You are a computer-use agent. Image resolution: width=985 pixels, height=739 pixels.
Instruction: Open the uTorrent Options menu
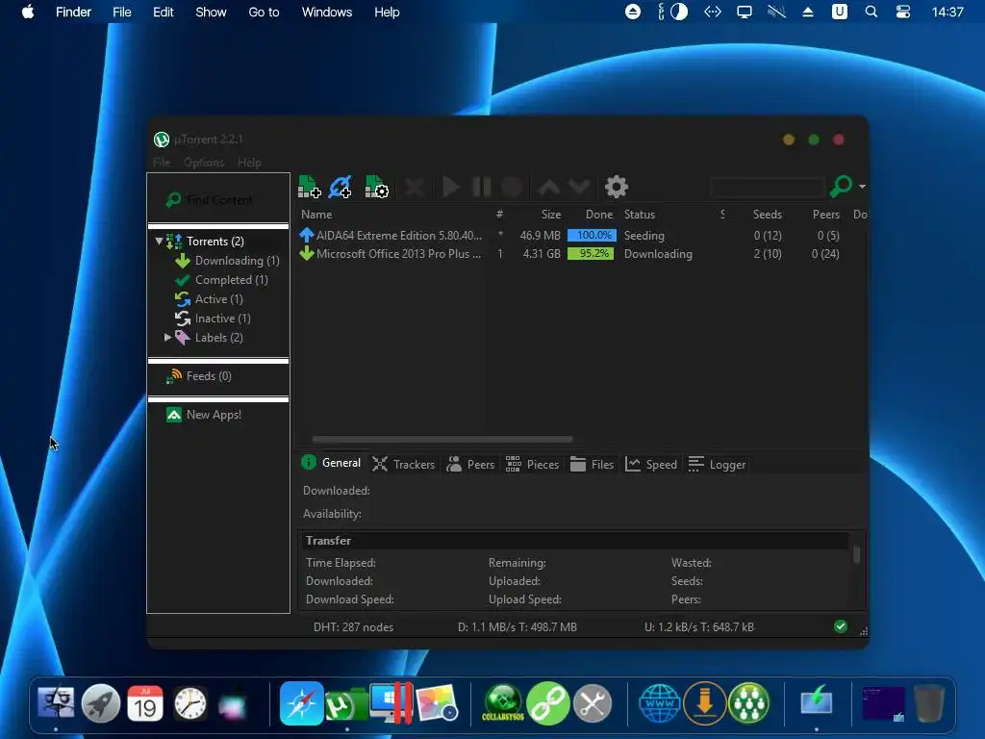click(x=204, y=162)
